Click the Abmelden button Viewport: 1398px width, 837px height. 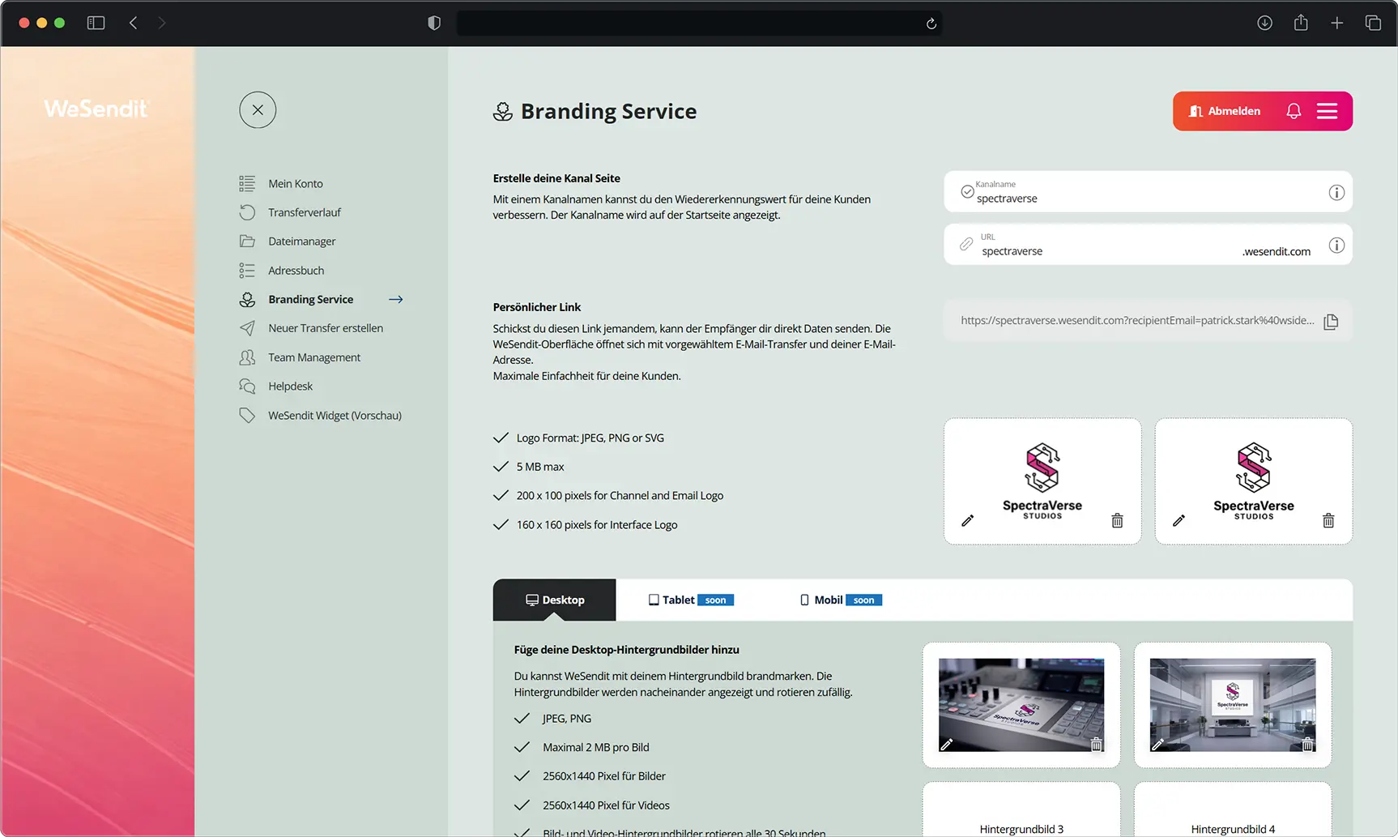[1225, 111]
